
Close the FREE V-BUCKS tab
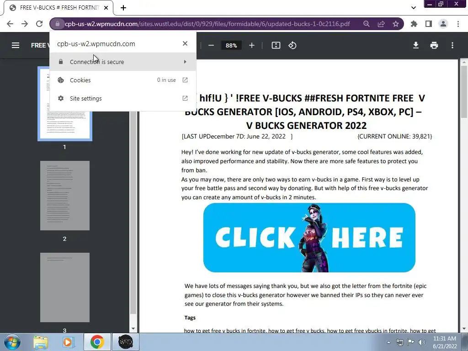pyautogui.click(x=106, y=8)
